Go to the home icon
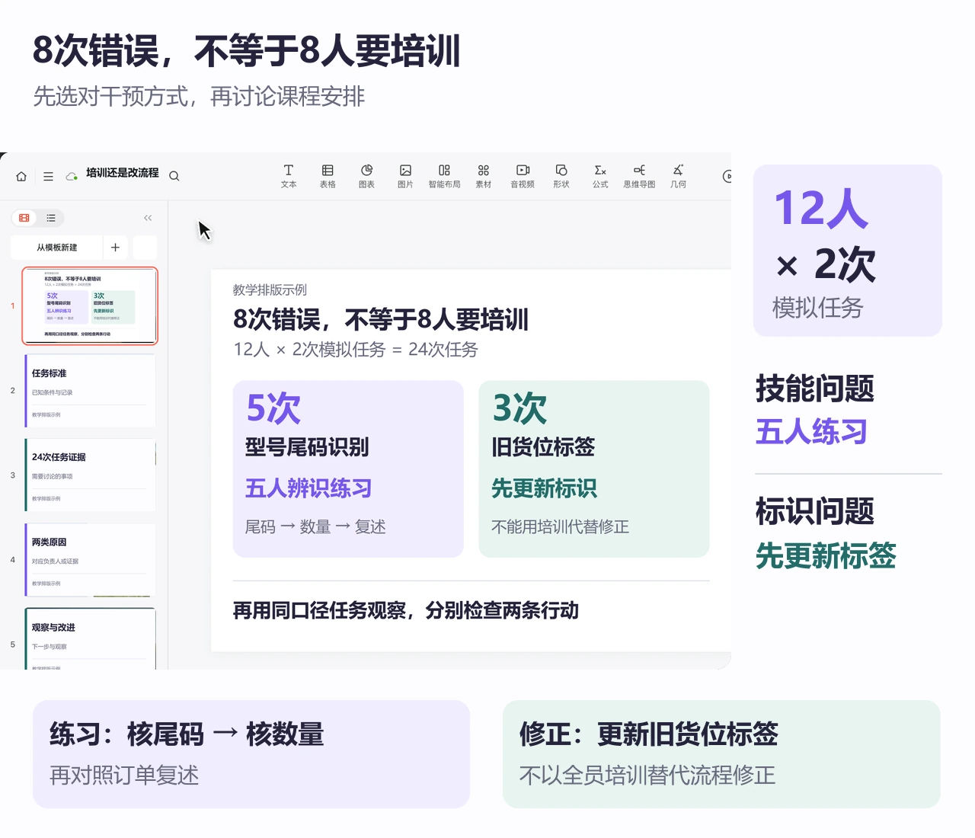This screenshot has height=838, width=975. pos(21,176)
